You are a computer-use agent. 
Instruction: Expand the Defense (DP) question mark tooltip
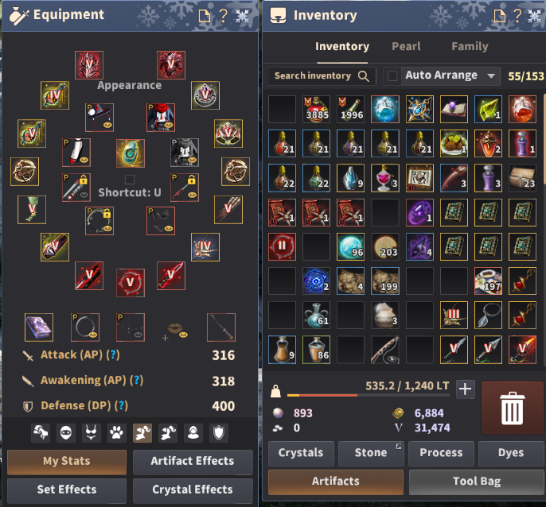click(121, 406)
